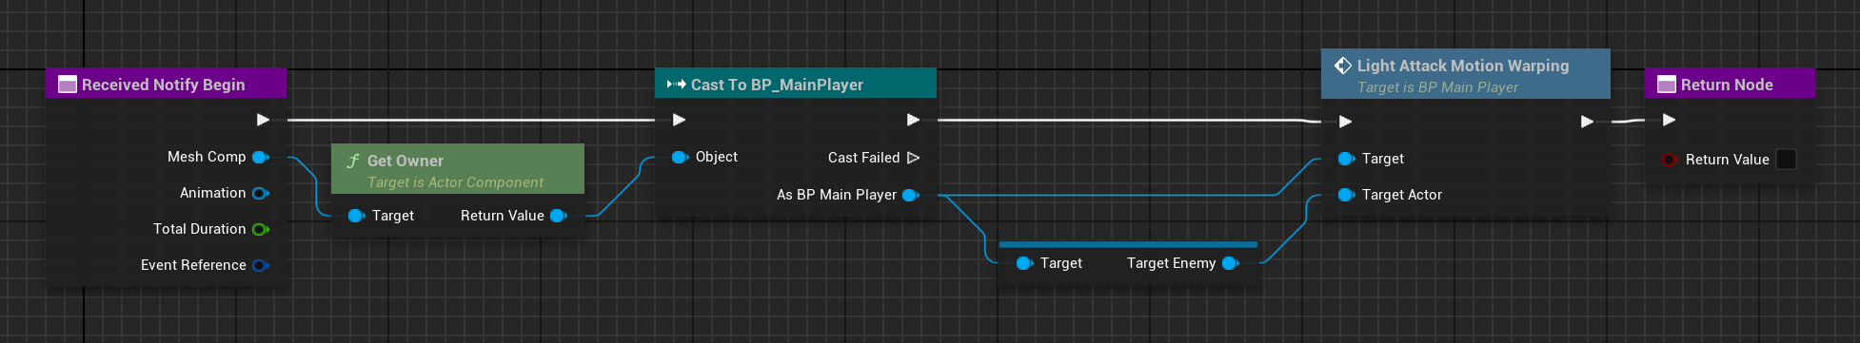Image resolution: width=1860 pixels, height=343 pixels.
Task: Click the "As BP Main Player" label
Action: click(837, 195)
